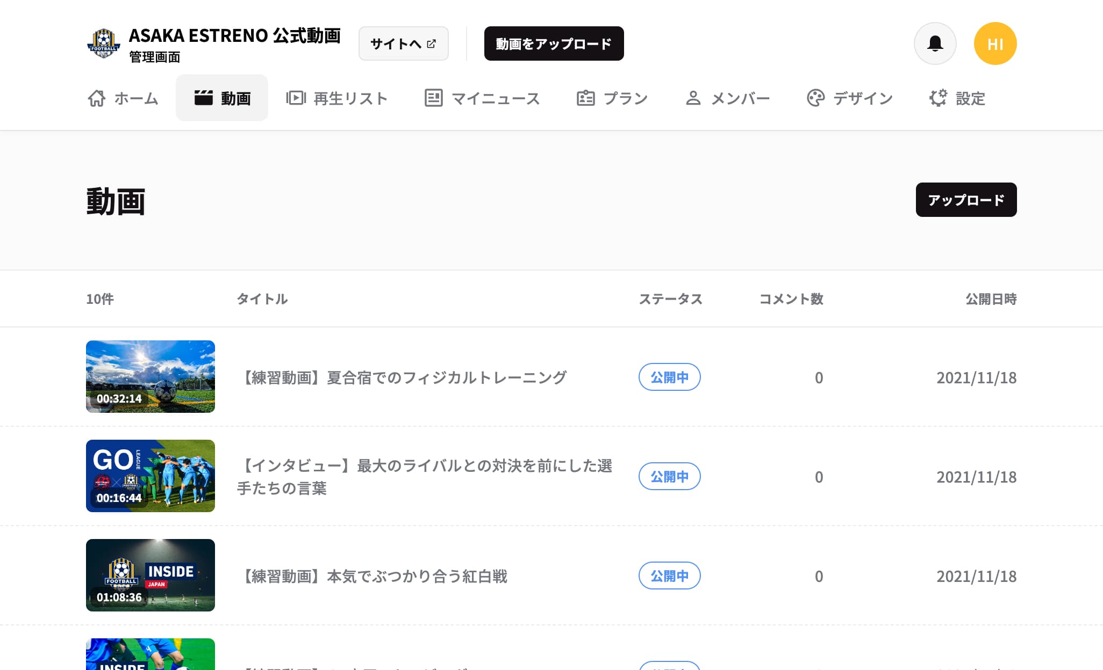Open the GO LEAGUE interview video thumbnail
The image size is (1103, 670).
[x=151, y=476]
